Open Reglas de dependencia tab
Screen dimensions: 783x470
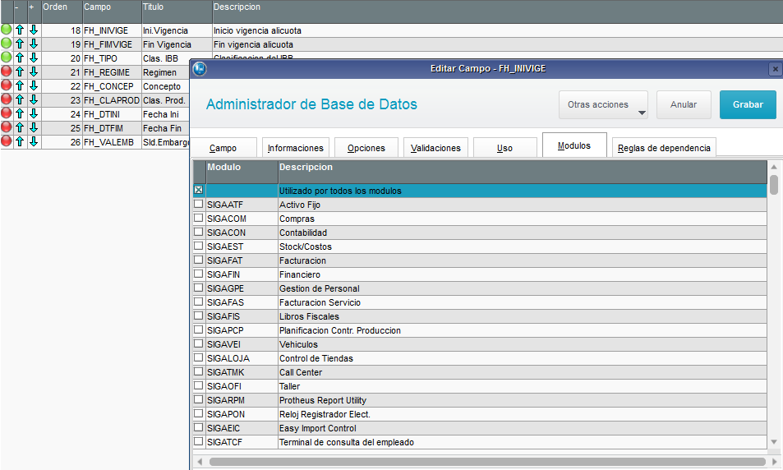[x=664, y=148]
